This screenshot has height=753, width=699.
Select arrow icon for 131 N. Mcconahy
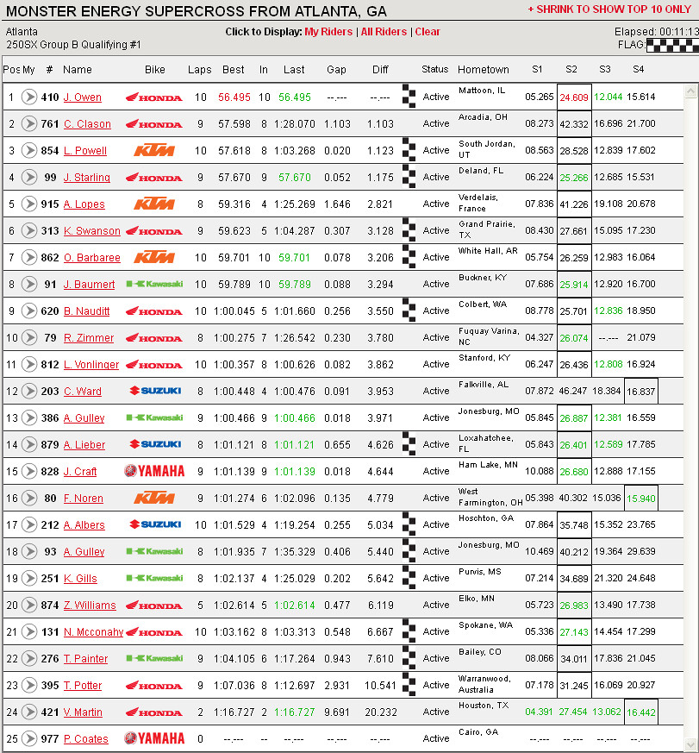point(29,631)
